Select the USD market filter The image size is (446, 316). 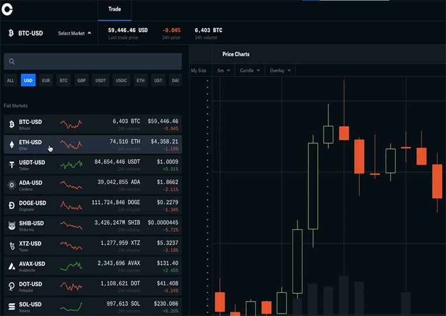click(x=28, y=81)
